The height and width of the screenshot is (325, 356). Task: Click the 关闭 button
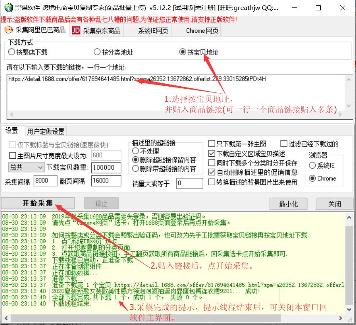(334, 204)
